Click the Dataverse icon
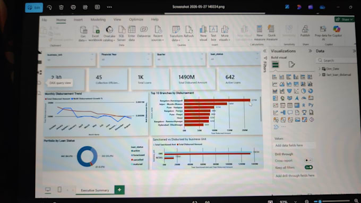 [x=144, y=32]
